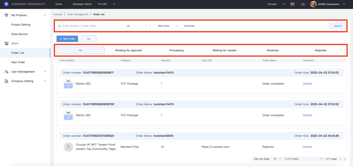Click the Starter 500 package thumbnail

tap(68, 84)
